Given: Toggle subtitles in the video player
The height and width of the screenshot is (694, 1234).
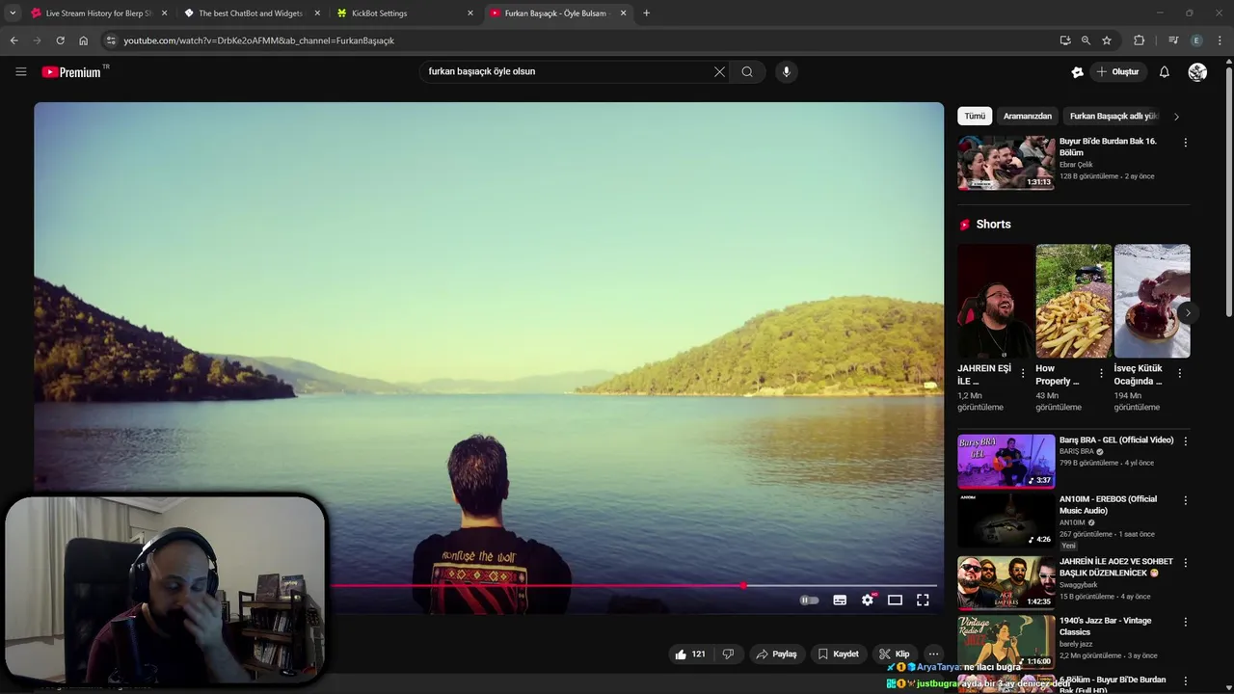Looking at the screenshot, I should (x=840, y=600).
